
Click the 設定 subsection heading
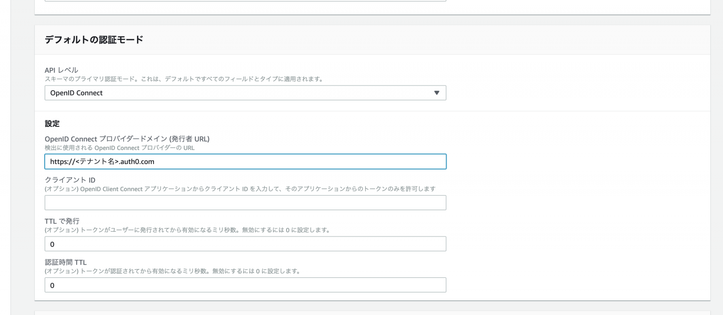pos(52,124)
